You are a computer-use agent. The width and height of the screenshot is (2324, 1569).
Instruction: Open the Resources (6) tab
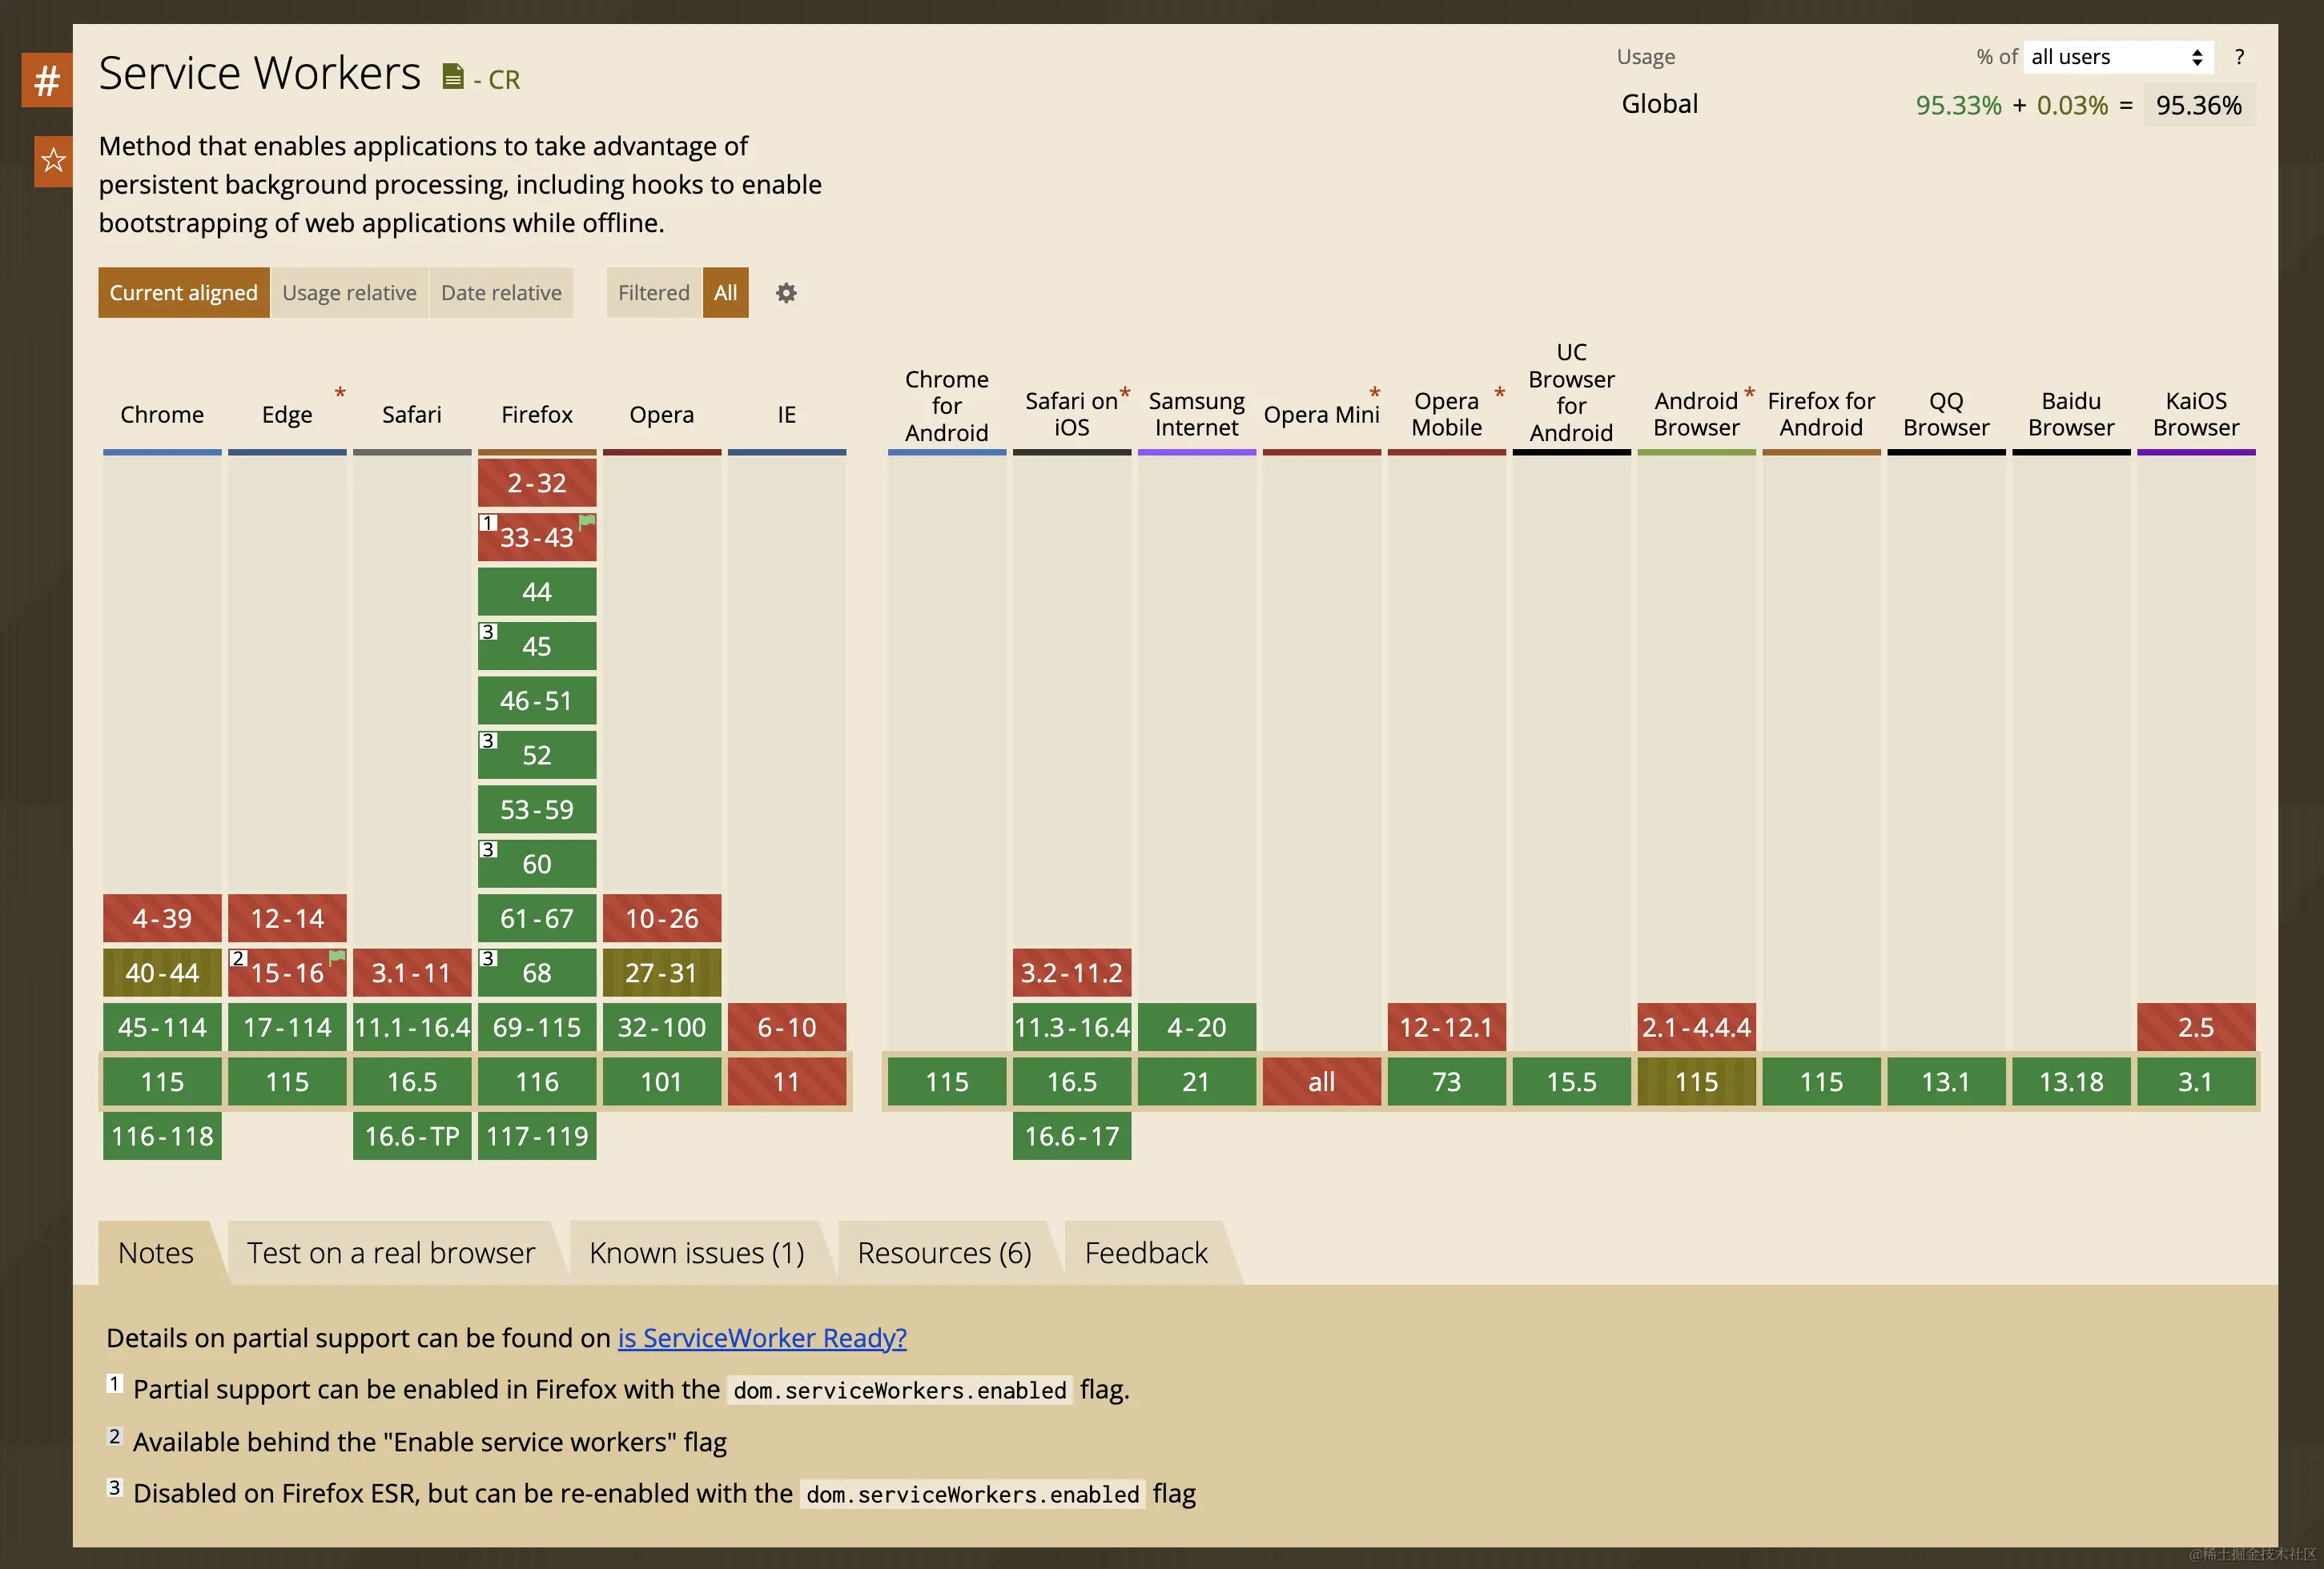(x=943, y=1252)
